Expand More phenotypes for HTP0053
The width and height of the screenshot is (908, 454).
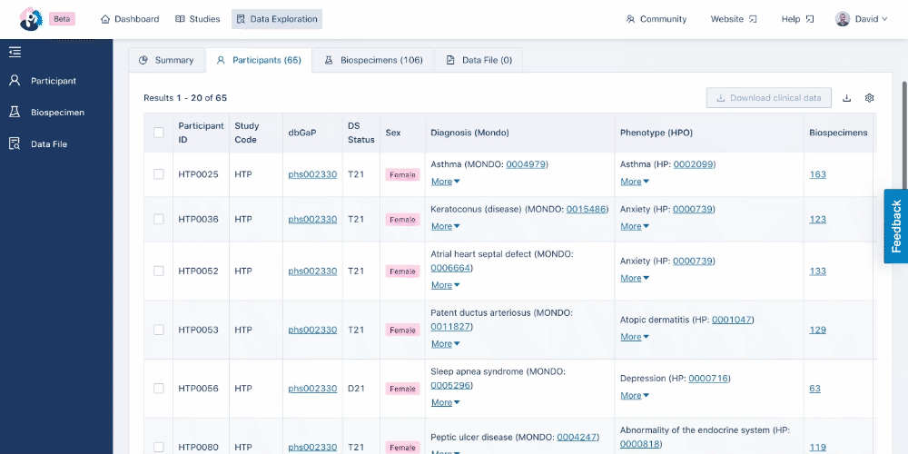(635, 337)
